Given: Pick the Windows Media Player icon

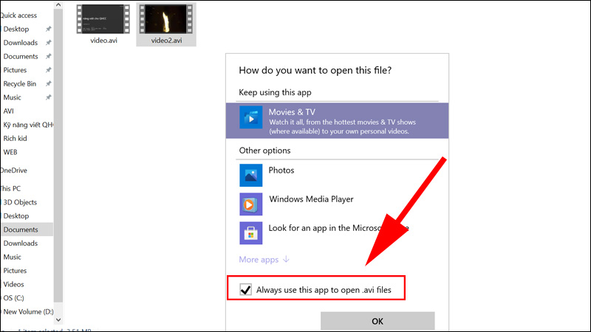Looking at the screenshot, I should pyautogui.click(x=250, y=204).
